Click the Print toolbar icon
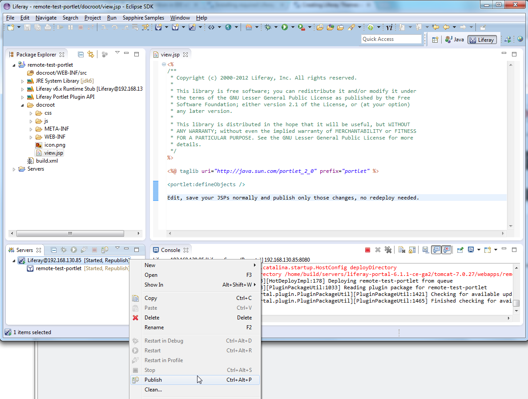Viewport: 528px width, 399px height. 48,27
